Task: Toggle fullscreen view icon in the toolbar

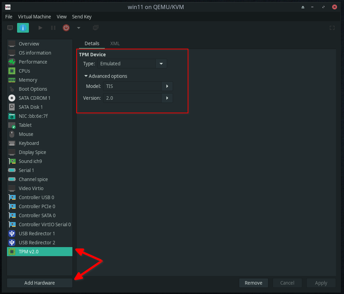Action: click(332, 28)
